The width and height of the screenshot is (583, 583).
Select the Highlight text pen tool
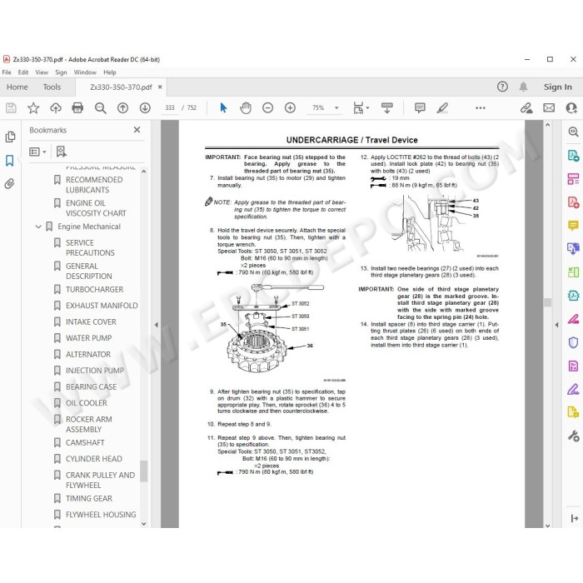[x=442, y=107]
